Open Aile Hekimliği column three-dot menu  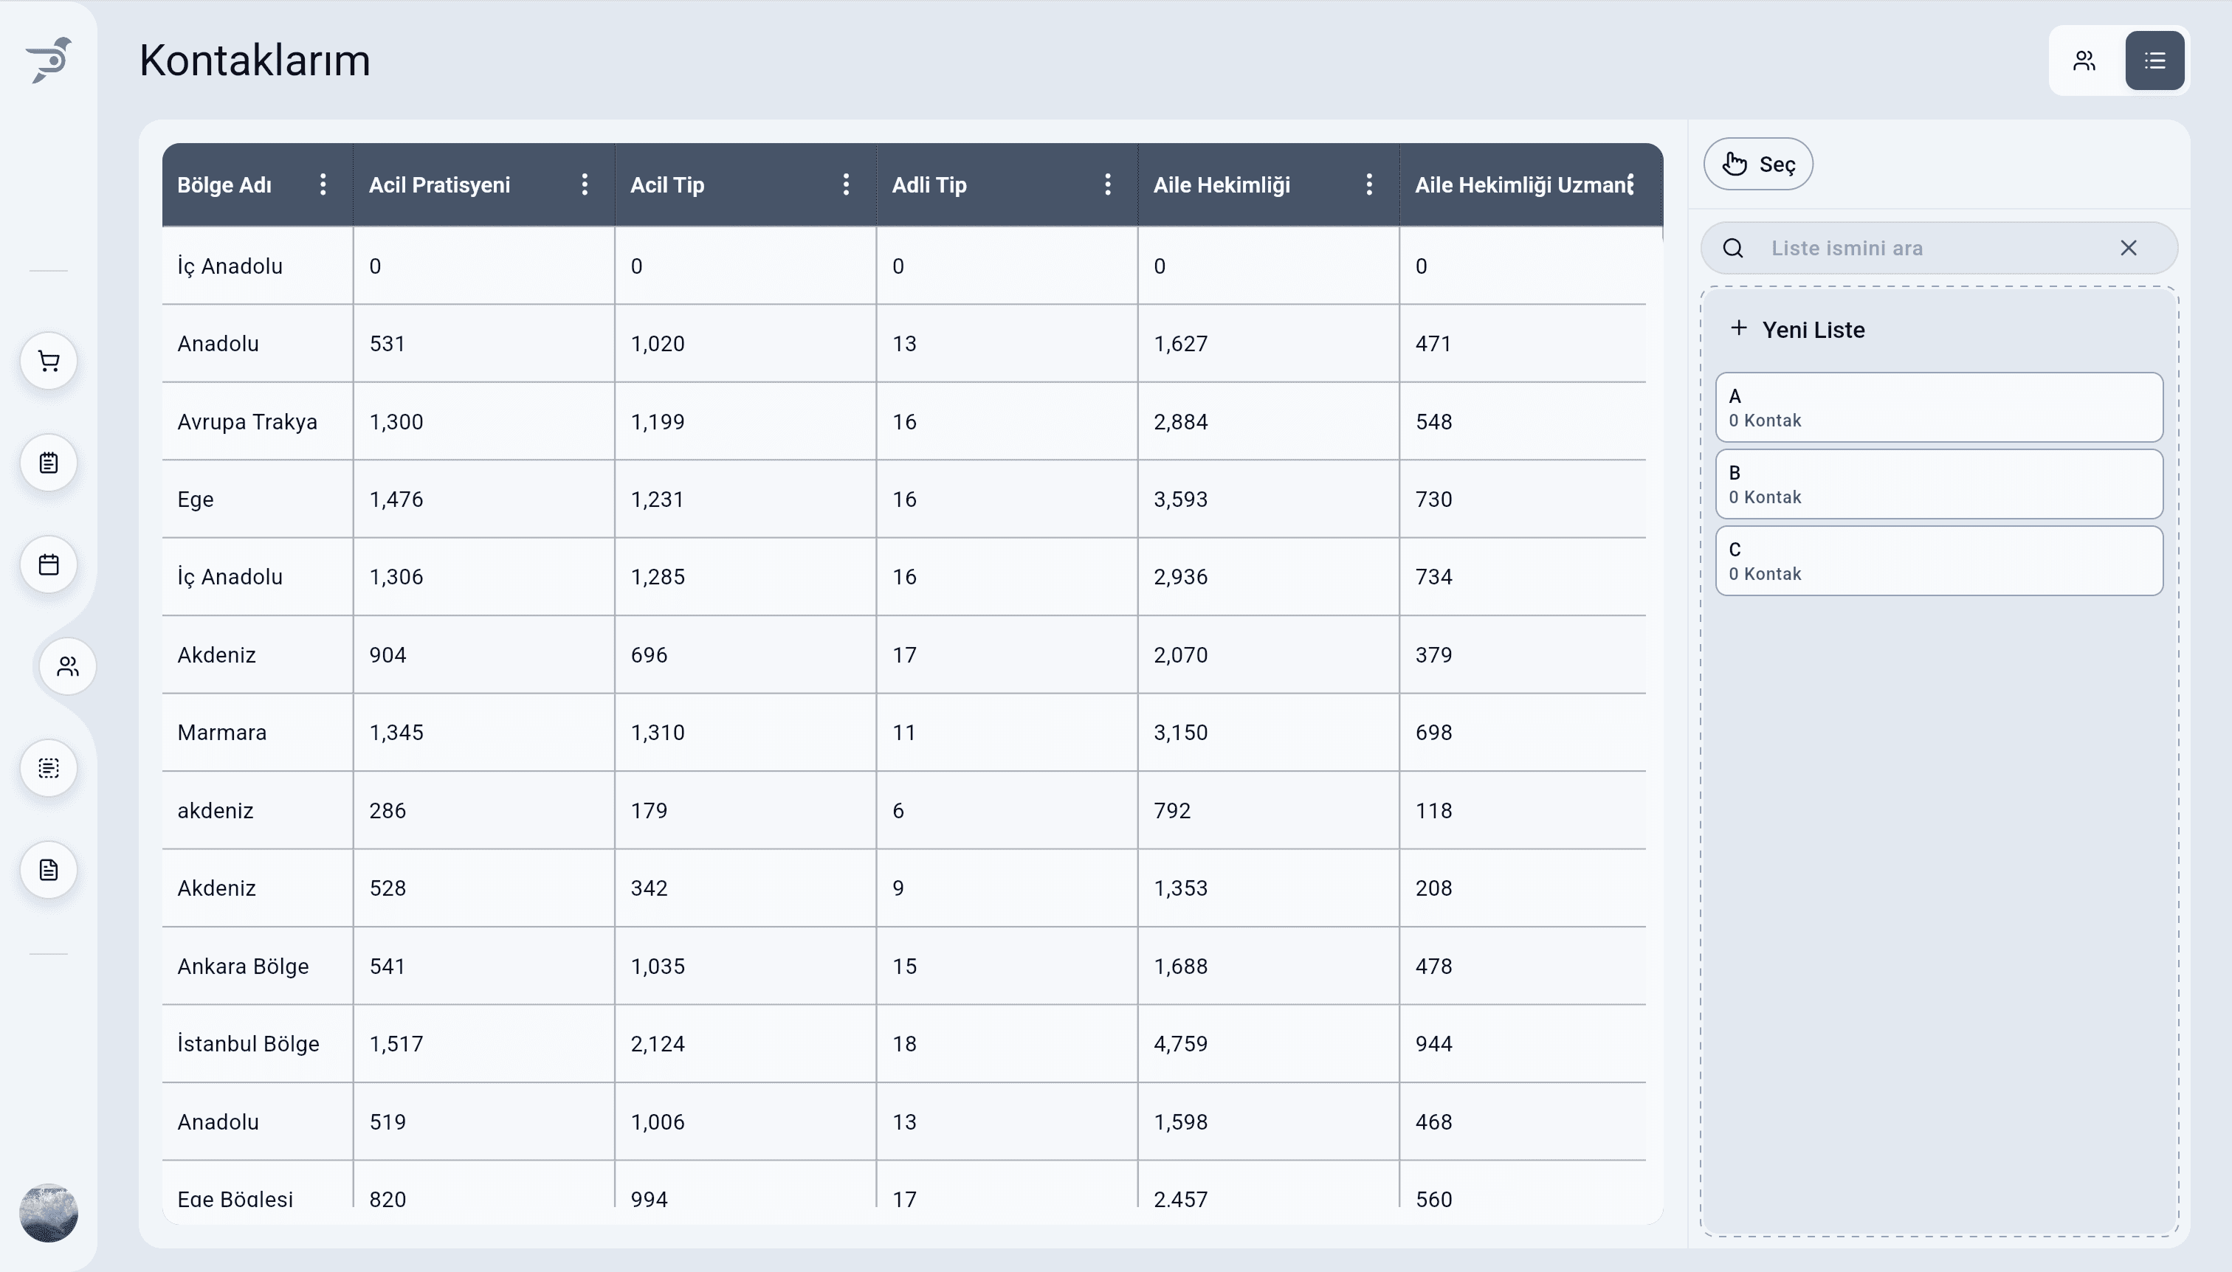[1368, 184]
